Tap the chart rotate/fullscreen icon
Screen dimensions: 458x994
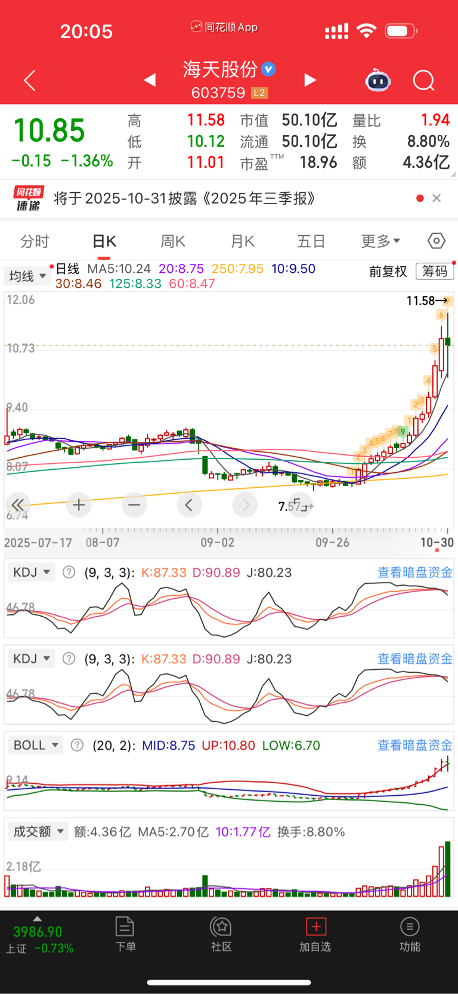click(301, 505)
